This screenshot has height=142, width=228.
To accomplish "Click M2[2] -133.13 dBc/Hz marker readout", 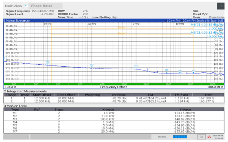I will coord(207,33).
